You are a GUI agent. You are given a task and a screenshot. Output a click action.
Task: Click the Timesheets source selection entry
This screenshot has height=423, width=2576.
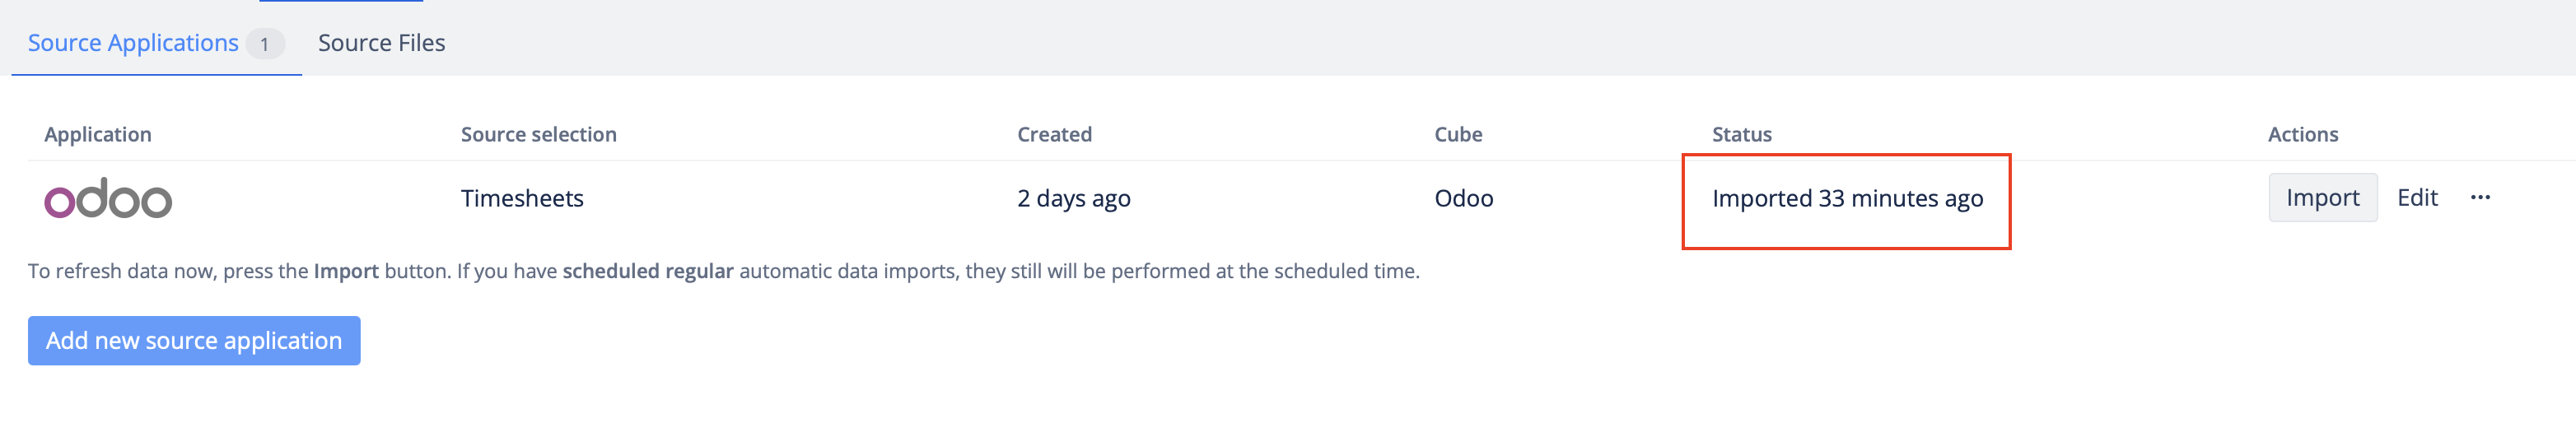point(522,199)
